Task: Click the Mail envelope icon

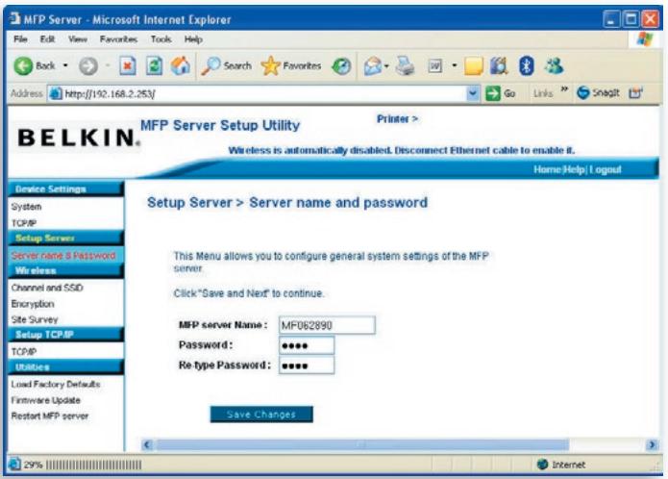Action: (373, 66)
